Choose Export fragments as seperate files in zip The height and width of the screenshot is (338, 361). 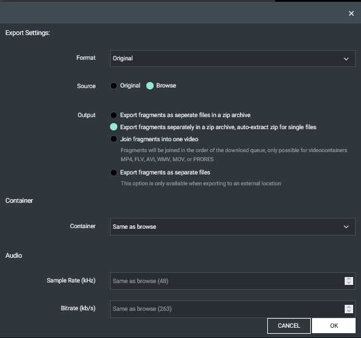[x=114, y=115]
